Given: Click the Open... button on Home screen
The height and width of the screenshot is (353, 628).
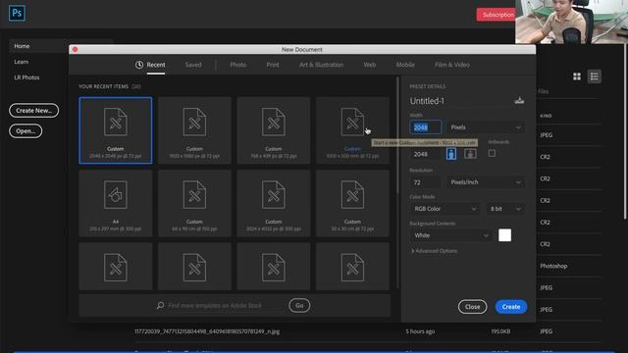Looking at the screenshot, I should (x=26, y=130).
